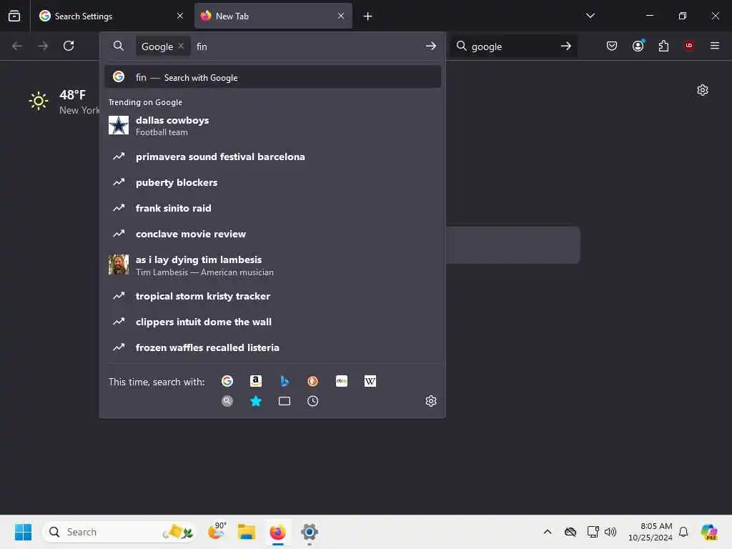The height and width of the screenshot is (549, 732).
Task: Choose 'primavera sound festival barcelona' suggestion
Action: 272,157
